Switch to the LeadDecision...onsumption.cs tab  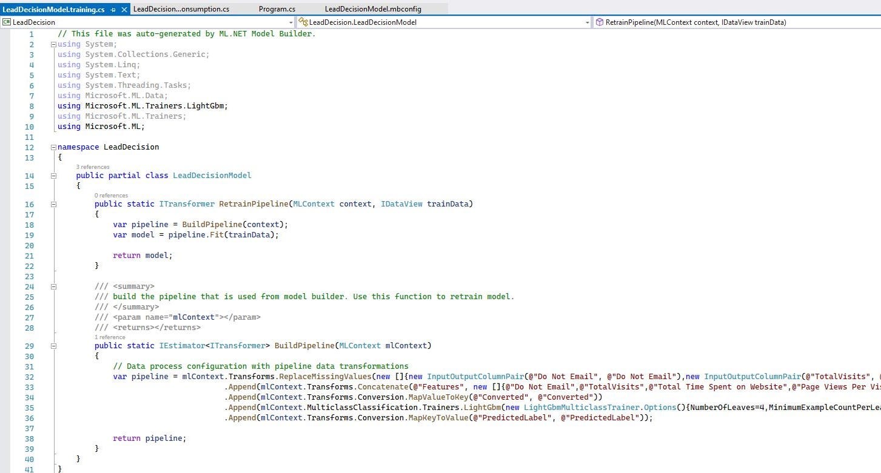coord(181,9)
